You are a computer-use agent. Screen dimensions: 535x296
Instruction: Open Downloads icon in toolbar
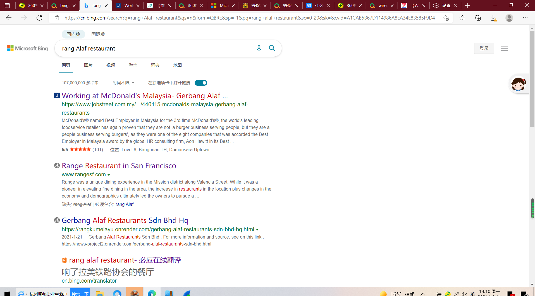tap(493, 18)
